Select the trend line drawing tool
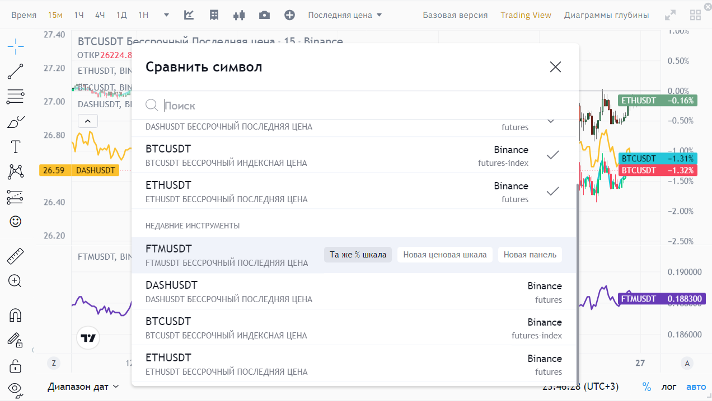 click(16, 71)
